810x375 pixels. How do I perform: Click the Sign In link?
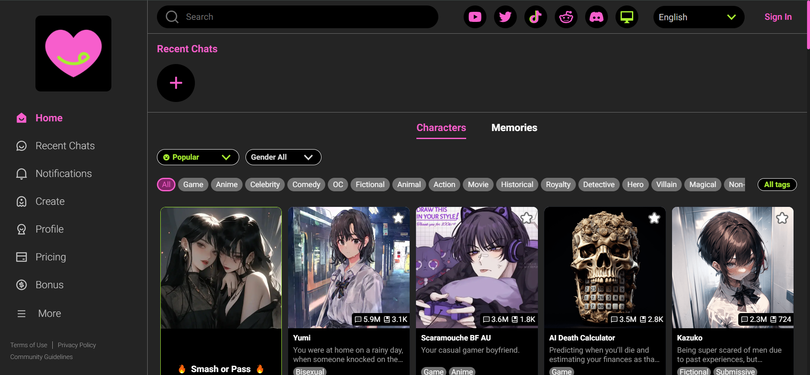point(778,17)
